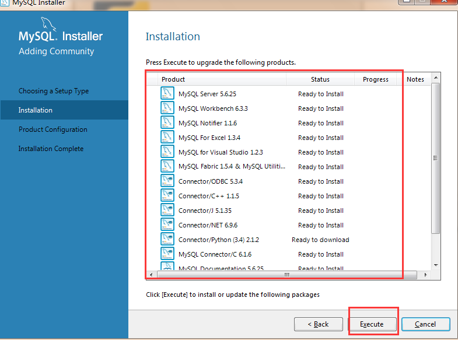Click the horizontal scrollbar left arrow

point(151,275)
